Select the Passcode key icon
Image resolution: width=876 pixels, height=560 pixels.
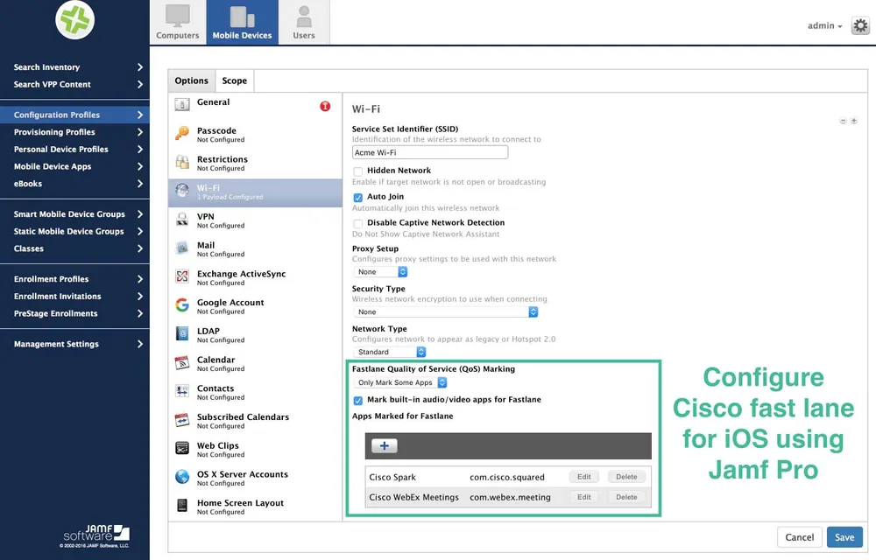pos(182,133)
